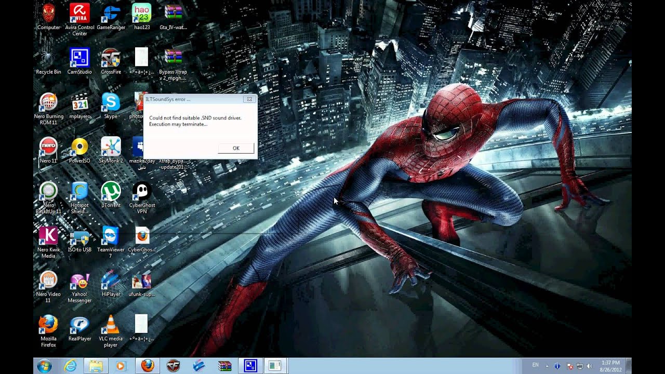The width and height of the screenshot is (665, 374).
Task: Select the ISO to USB shortcut
Action: point(79,239)
